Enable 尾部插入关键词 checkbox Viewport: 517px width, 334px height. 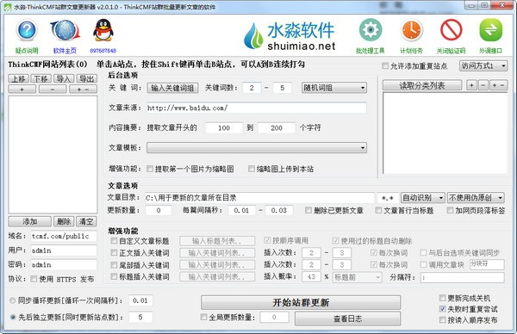pyautogui.click(x=114, y=265)
